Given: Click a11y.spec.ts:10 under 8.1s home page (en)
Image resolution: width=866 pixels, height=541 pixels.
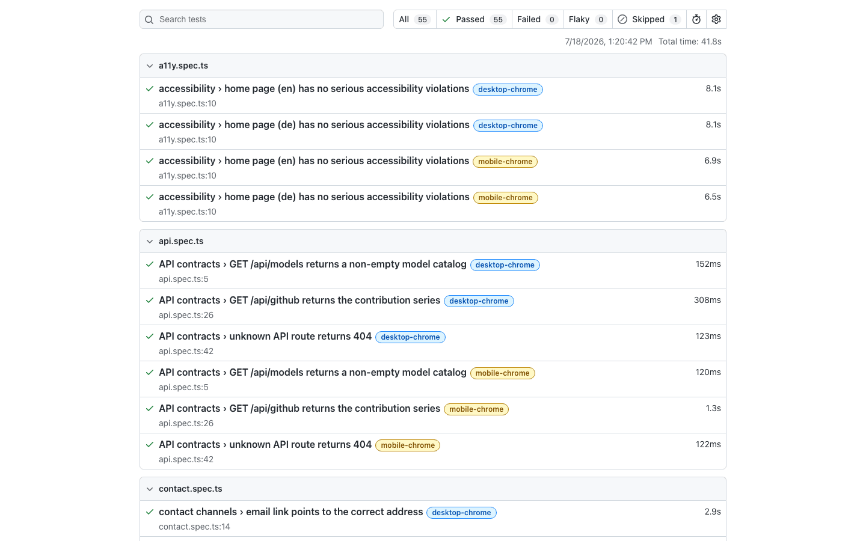Looking at the screenshot, I should (188, 103).
